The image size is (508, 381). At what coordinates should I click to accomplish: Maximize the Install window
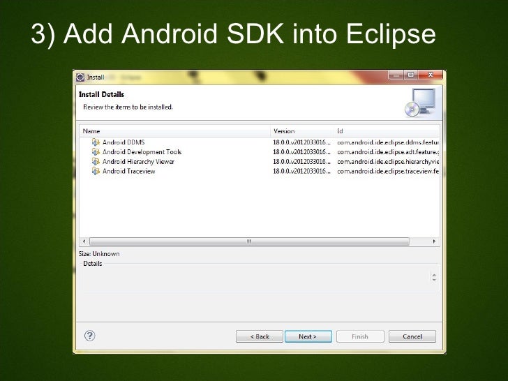pyautogui.click(x=411, y=75)
